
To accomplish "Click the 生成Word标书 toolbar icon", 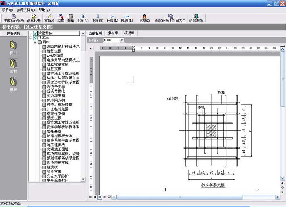I will click(x=14, y=18).
